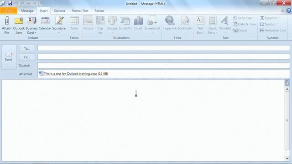The width and height of the screenshot is (292, 164).
Task: Open the Symbol menu
Action: point(269,24)
